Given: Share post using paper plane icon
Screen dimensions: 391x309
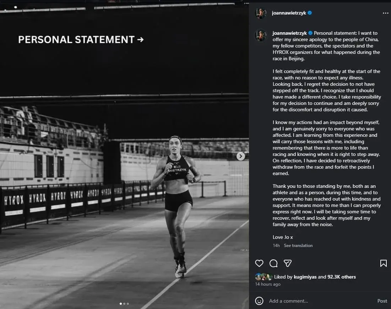Looking at the screenshot, I should tap(288, 263).
